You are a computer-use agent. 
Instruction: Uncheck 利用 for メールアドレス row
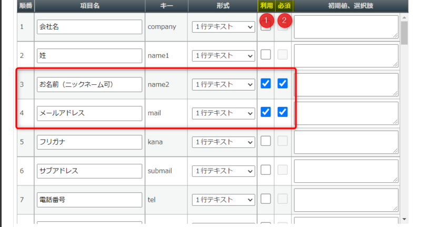click(x=266, y=112)
